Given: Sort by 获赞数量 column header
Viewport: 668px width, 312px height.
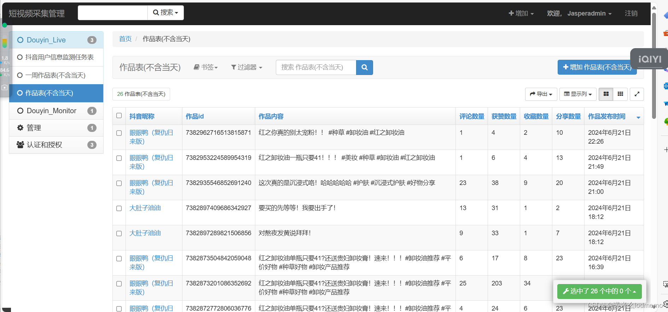Looking at the screenshot, I should (x=504, y=116).
